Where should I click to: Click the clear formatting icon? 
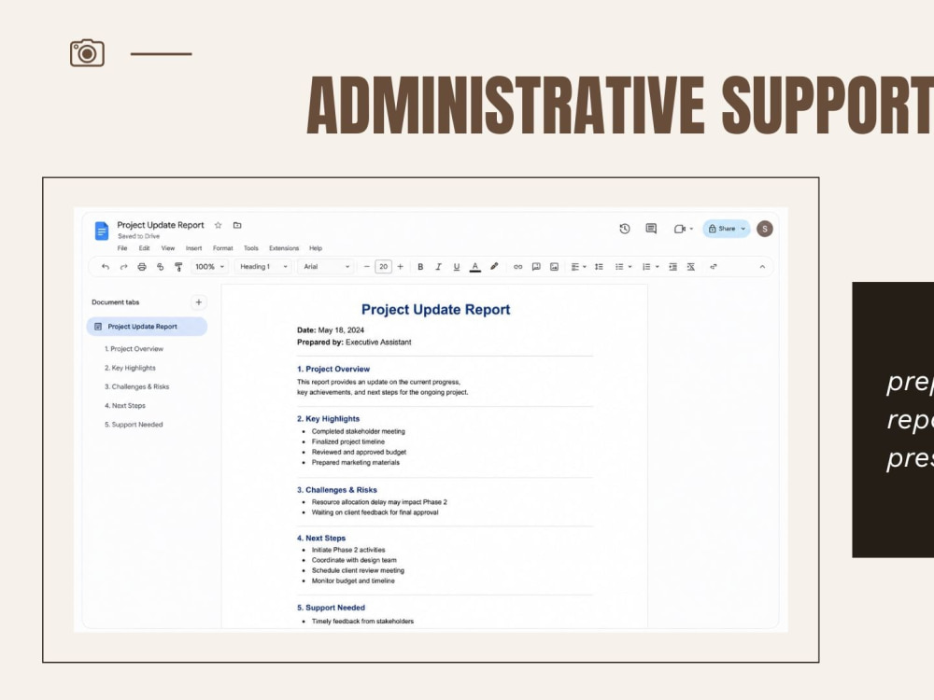(x=691, y=267)
